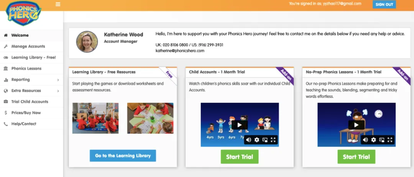Click the Free ribbon on Learning Library card
This screenshot has height=177, width=414.
pos(169,74)
